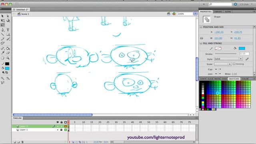Click the Edit Symbols icon
Screen dimensions: 256x144
[x=174, y=14]
